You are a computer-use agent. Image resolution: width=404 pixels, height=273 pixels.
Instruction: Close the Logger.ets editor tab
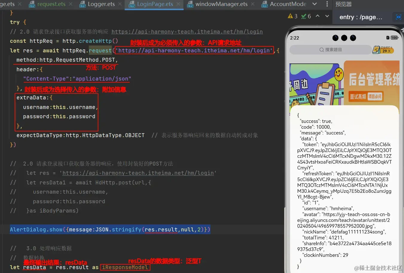coord(120,4)
